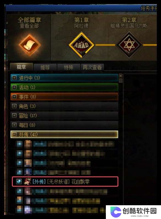Select the [外传][无尽妖谱] 花自飘零 quest
This screenshot has height=219, width=161.
[65, 182]
